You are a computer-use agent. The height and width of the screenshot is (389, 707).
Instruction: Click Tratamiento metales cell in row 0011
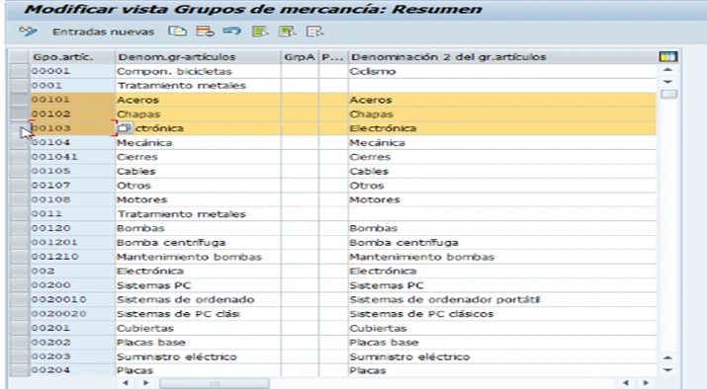click(x=198, y=214)
